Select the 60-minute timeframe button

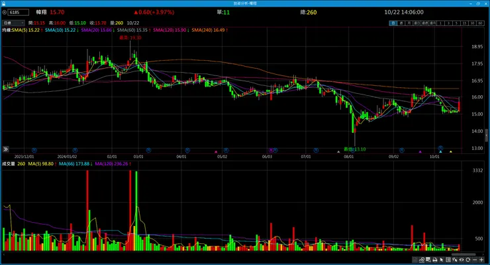pos(480,23)
